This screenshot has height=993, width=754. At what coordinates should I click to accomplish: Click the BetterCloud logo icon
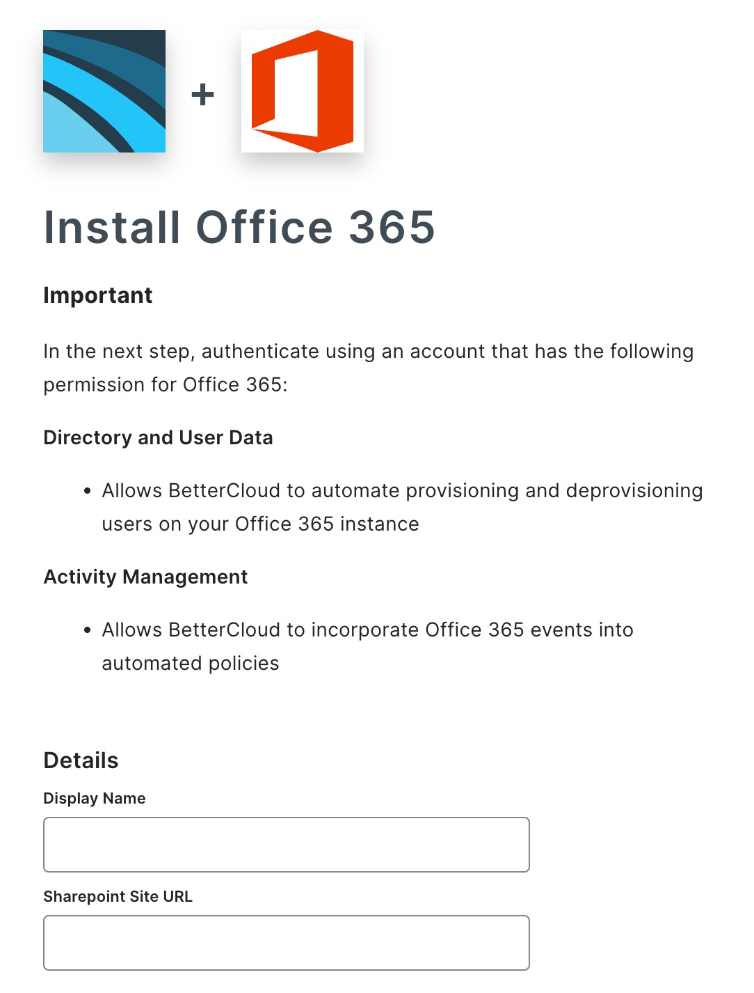point(104,91)
